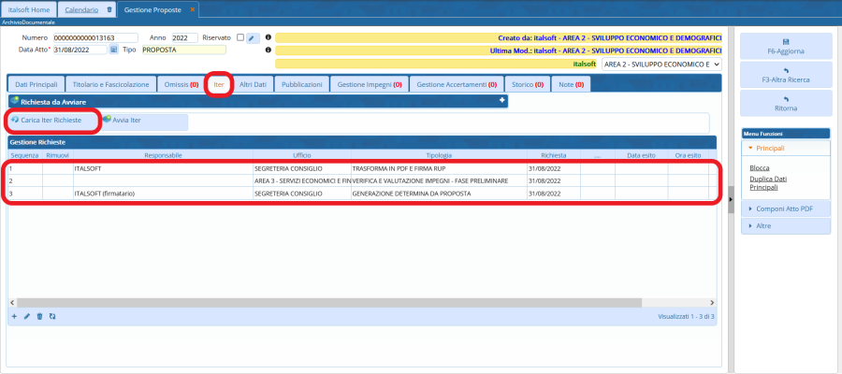
Task: Refresh the Gestione Richieste grid
Action: 52,317
